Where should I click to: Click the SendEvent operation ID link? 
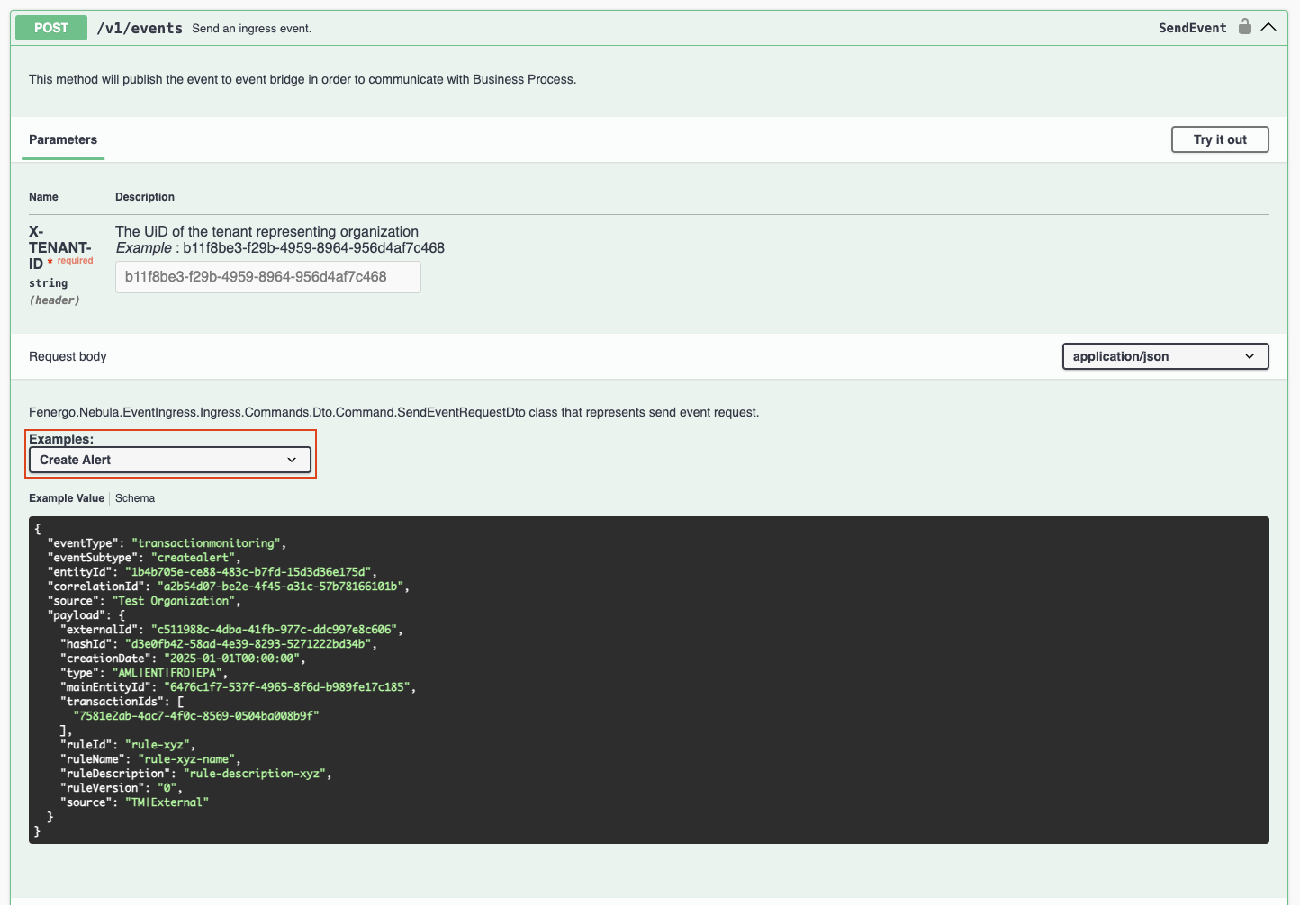pyautogui.click(x=1192, y=28)
